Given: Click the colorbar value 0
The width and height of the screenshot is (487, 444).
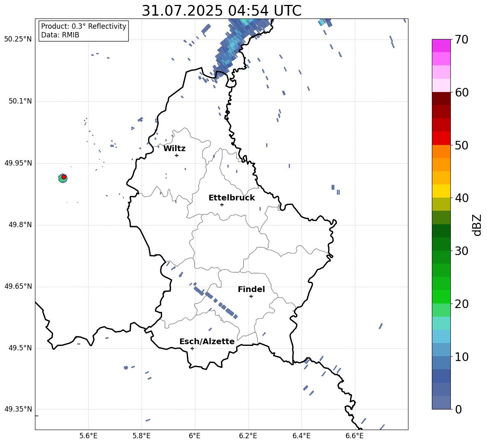Looking at the screenshot, I should (x=458, y=409).
